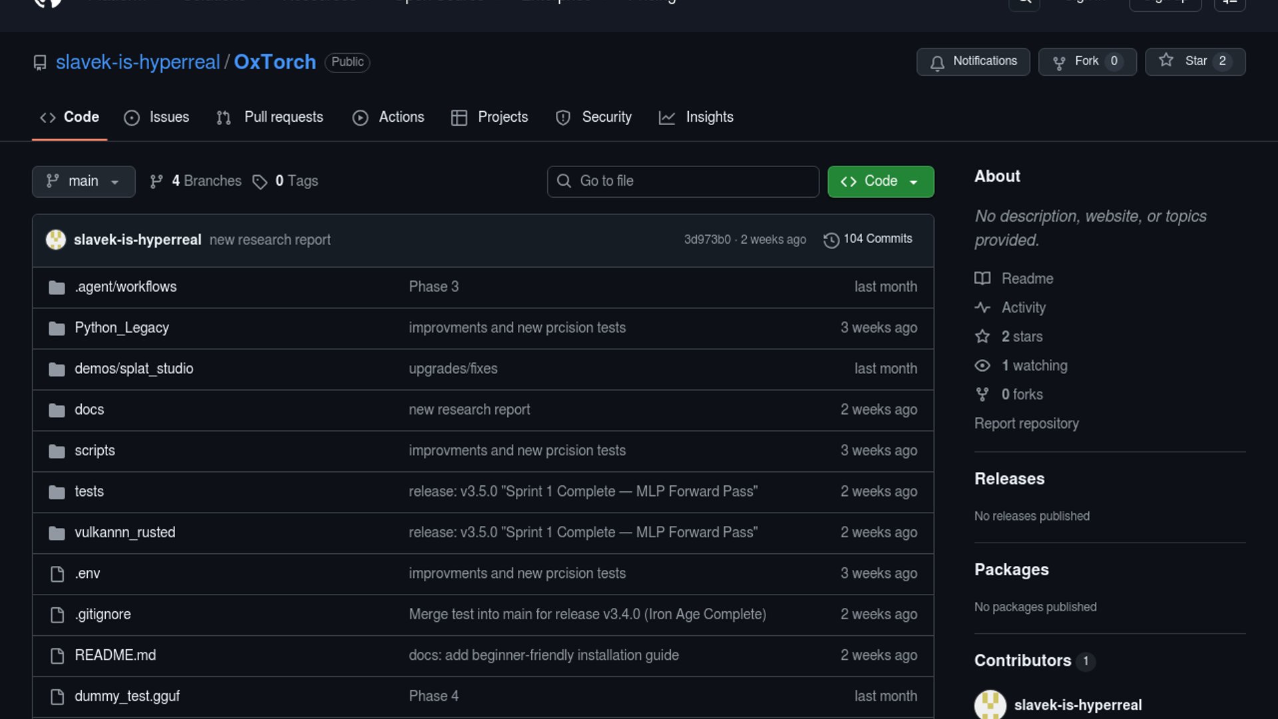Screen dimensions: 1278x719
Task: Switch to the Pull requests tab
Action: coord(270,117)
